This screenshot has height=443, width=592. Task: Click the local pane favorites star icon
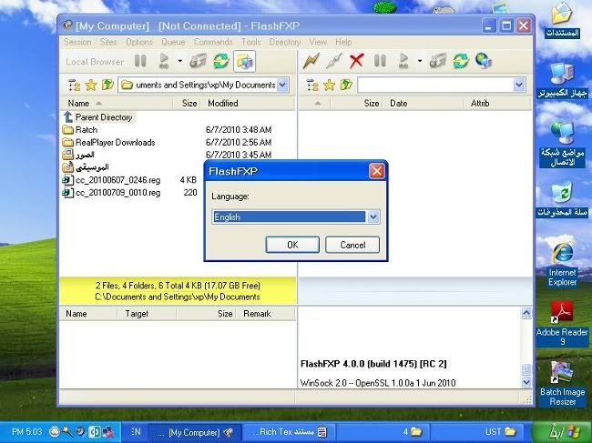pyautogui.click(x=91, y=86)
